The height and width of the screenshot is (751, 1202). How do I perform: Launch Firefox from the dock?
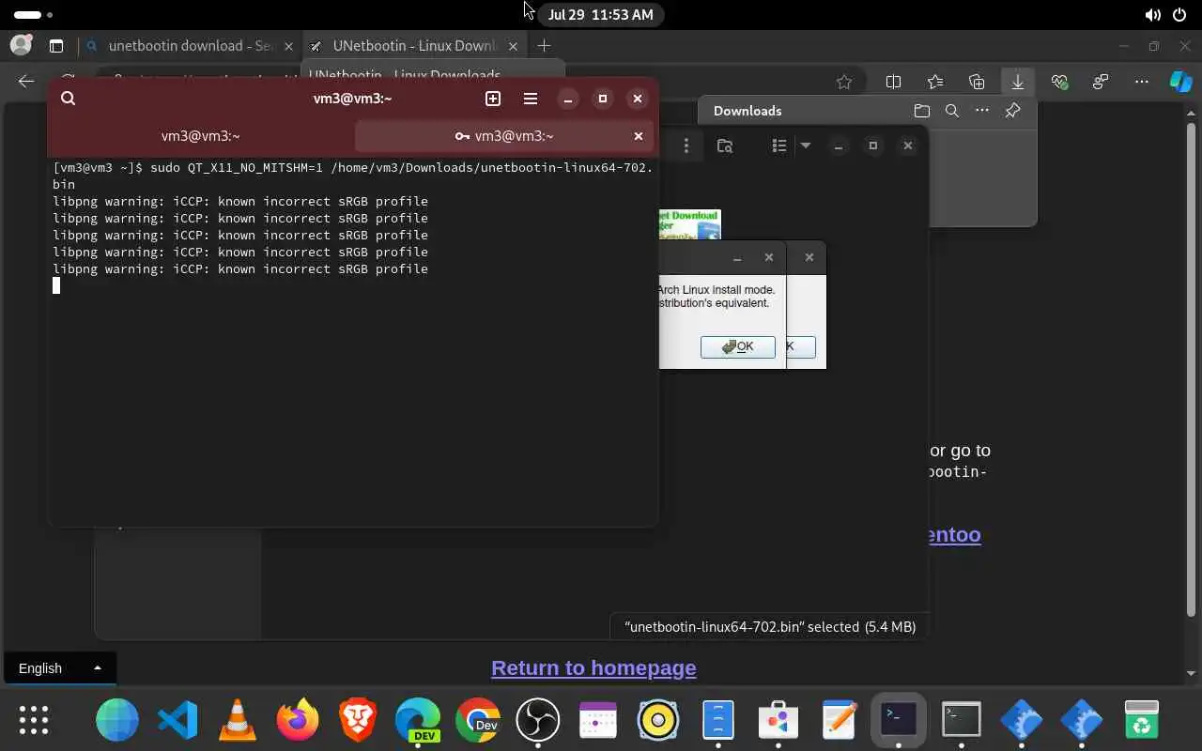298,720
